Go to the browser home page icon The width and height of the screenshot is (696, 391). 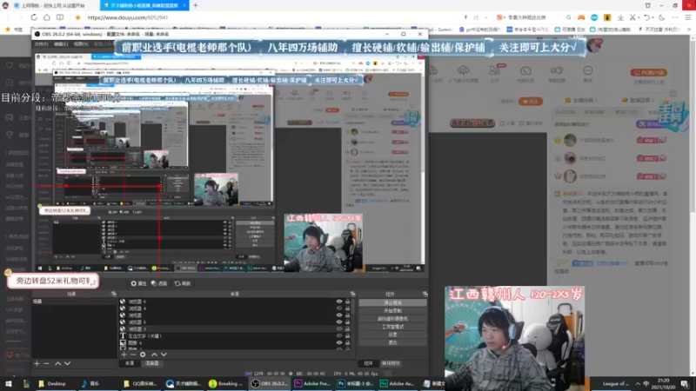pyautogui.click(x=47, y=17)
